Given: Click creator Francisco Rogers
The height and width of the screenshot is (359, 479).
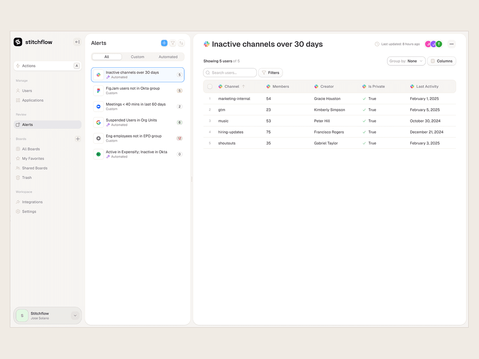Looking at the screenshot, I should (329, 132).
